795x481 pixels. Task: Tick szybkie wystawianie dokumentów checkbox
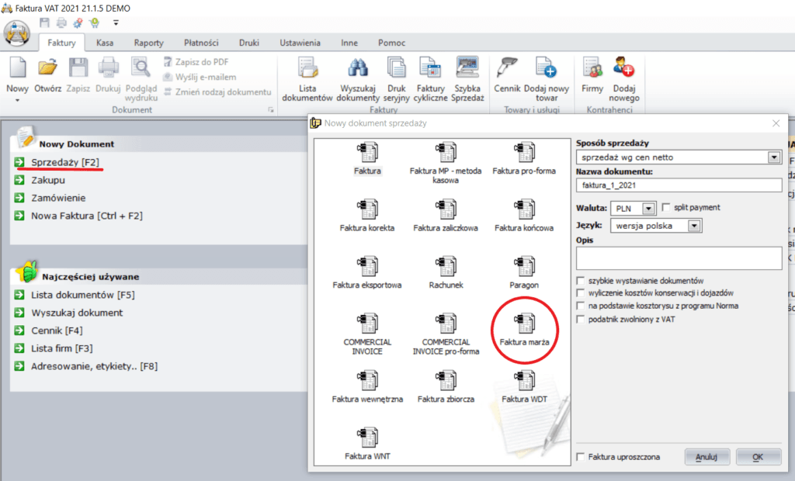pos(581,280)
